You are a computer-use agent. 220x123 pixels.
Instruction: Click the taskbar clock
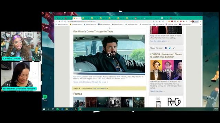pos(216,109)
